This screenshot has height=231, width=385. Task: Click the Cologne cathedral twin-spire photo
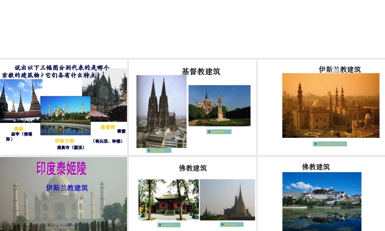pos(161,111)
